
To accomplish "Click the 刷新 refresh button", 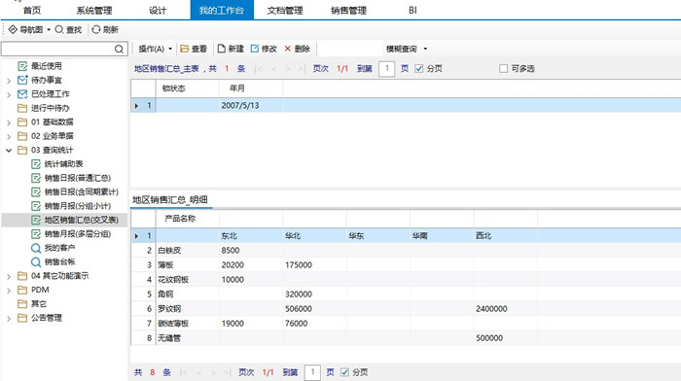I will [x=105, y=29].
